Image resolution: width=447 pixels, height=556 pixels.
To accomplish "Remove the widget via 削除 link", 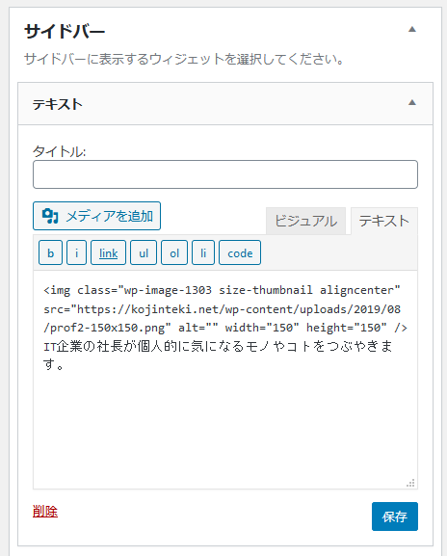I will (x=45, y=512).
